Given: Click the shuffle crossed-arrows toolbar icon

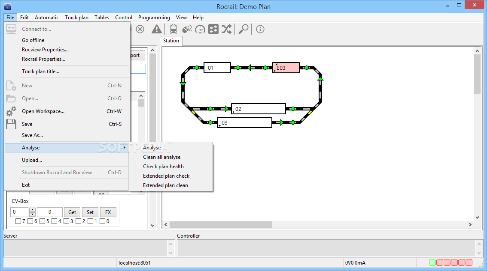Looking at the screenshot, I should tap(227, 30).
